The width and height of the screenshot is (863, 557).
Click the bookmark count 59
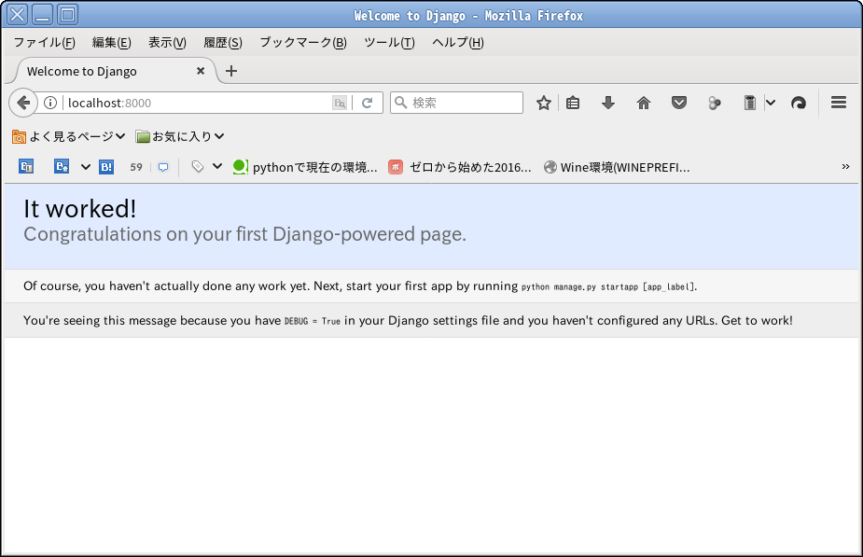136,167
